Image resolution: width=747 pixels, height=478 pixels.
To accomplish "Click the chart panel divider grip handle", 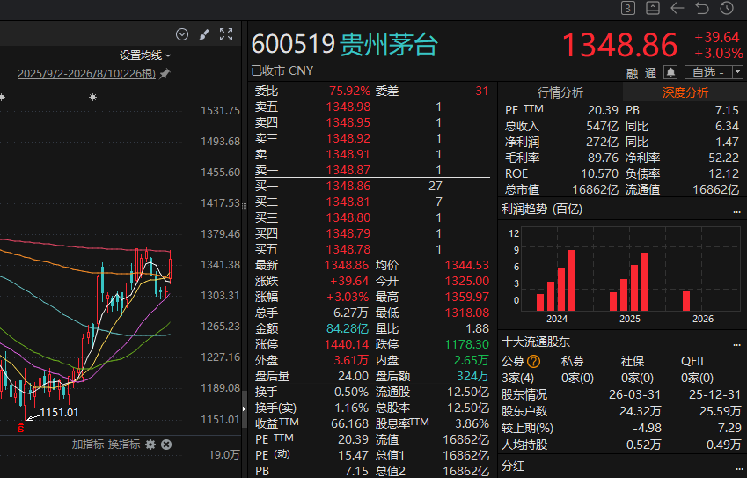I will pos(245,206).
